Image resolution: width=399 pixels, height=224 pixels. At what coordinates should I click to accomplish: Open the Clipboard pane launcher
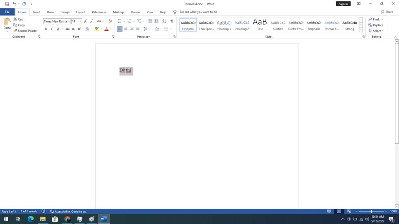click(x=39, y=37)
